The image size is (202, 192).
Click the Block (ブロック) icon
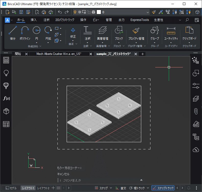(119, 30)
